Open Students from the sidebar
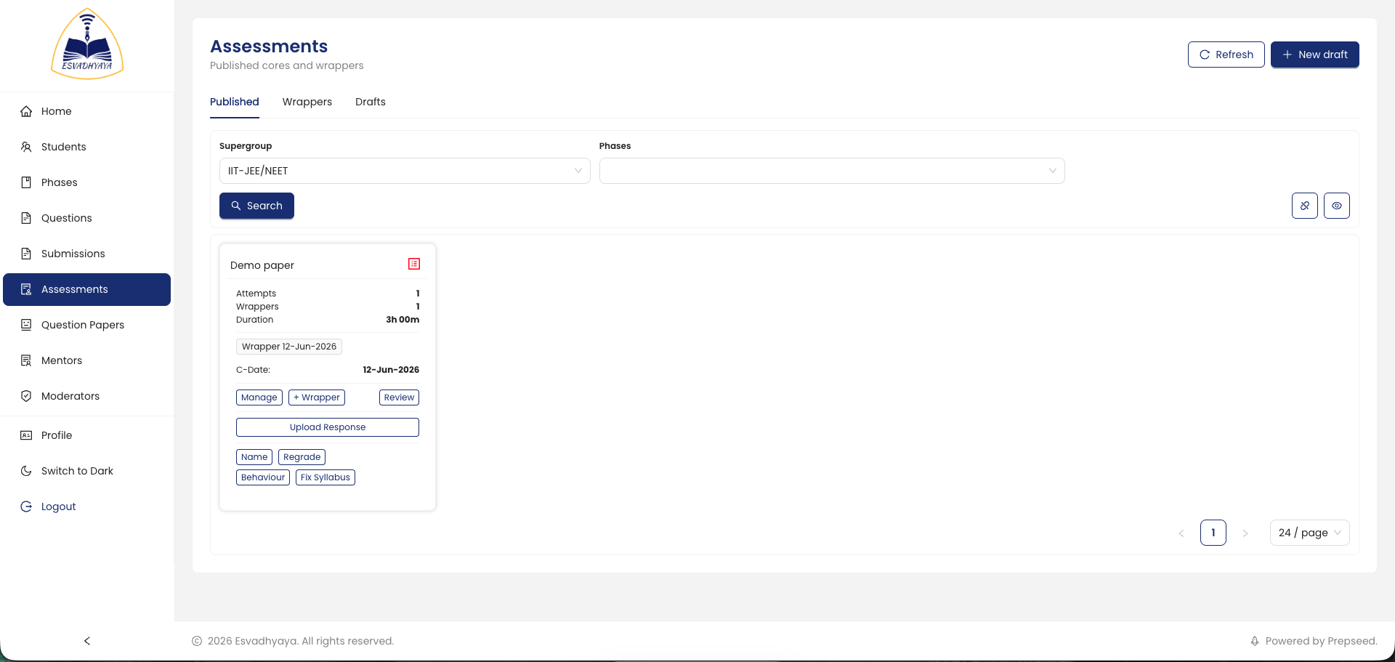 (x=87, y=147)
